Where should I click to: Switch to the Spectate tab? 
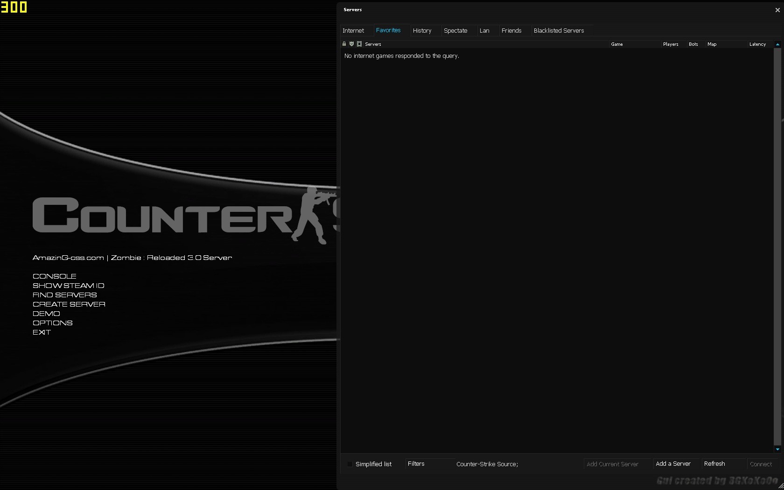tap(455, 30)
